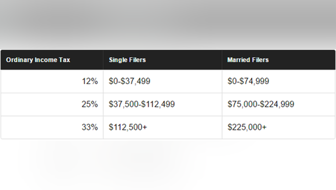This screenshot has width=336, height=190.
Task: Click the plus sign after $225,000
Action: coord(264,128)
